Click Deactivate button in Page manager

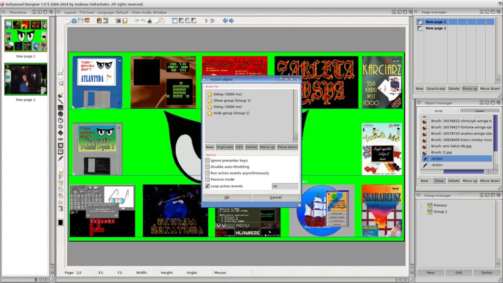click(436, 88)
